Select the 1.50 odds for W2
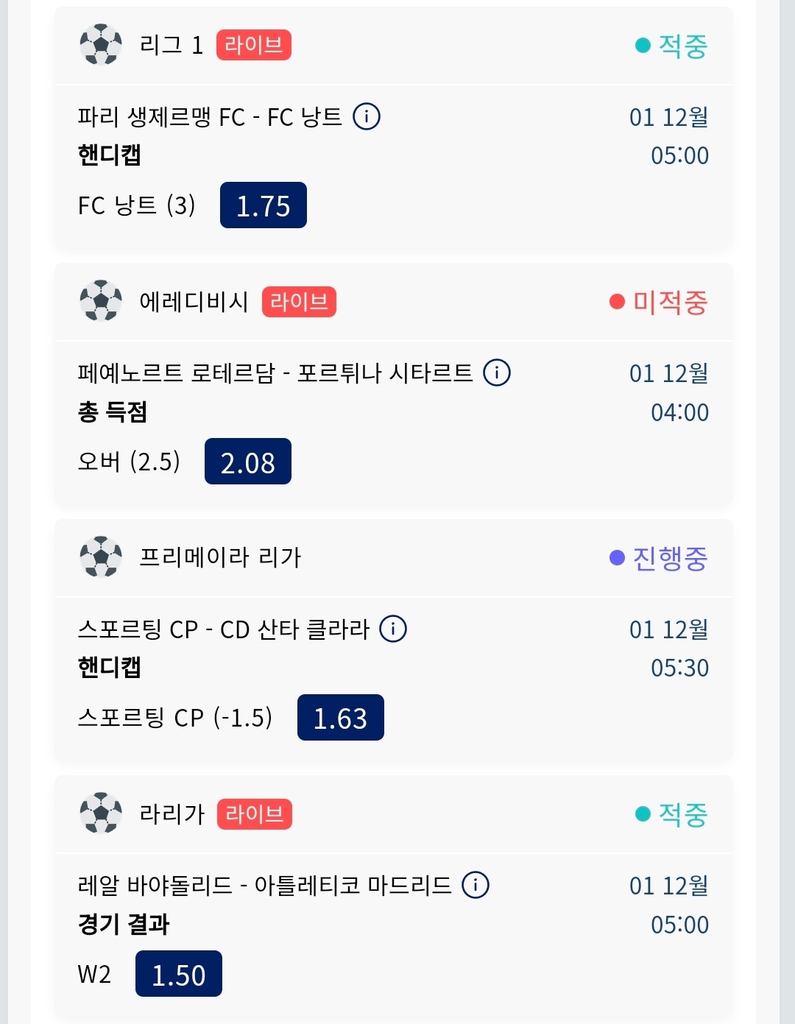The height and width of the screenshot is (1024, 795). [x=179, y=974]
